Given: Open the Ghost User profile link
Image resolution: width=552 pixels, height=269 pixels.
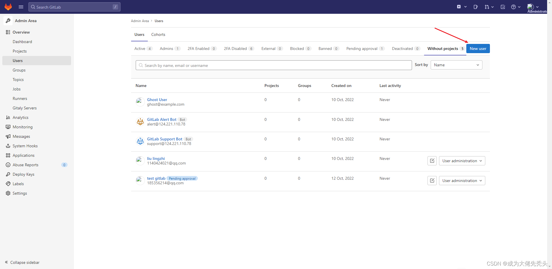Looking at the screenshot, I should (157, 100).
